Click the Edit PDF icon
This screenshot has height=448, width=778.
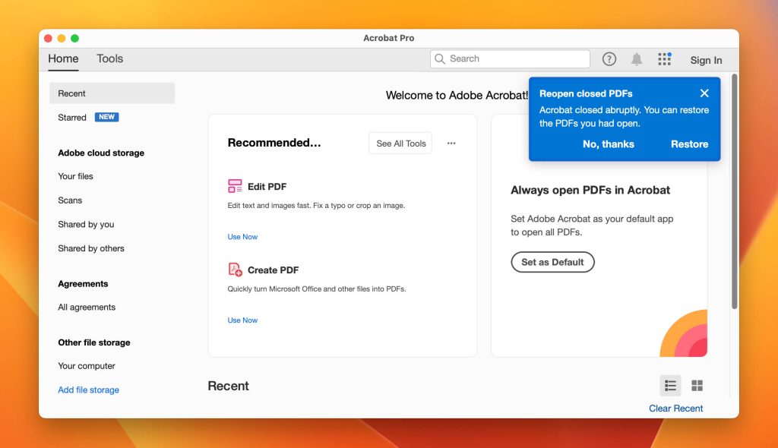[x=235, y=186]
